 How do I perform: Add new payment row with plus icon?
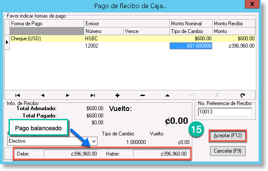pyautogui.click(x=117, y=95)
